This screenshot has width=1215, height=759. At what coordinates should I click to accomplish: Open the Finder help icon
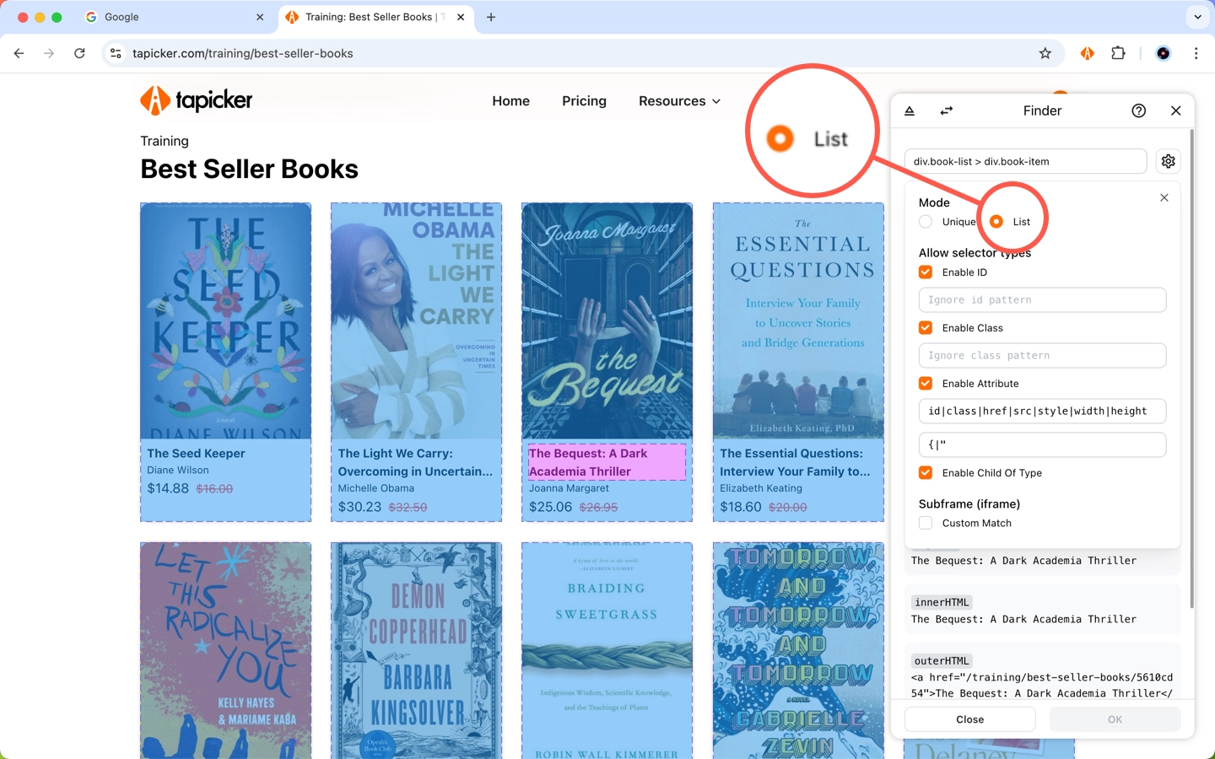1139,110
